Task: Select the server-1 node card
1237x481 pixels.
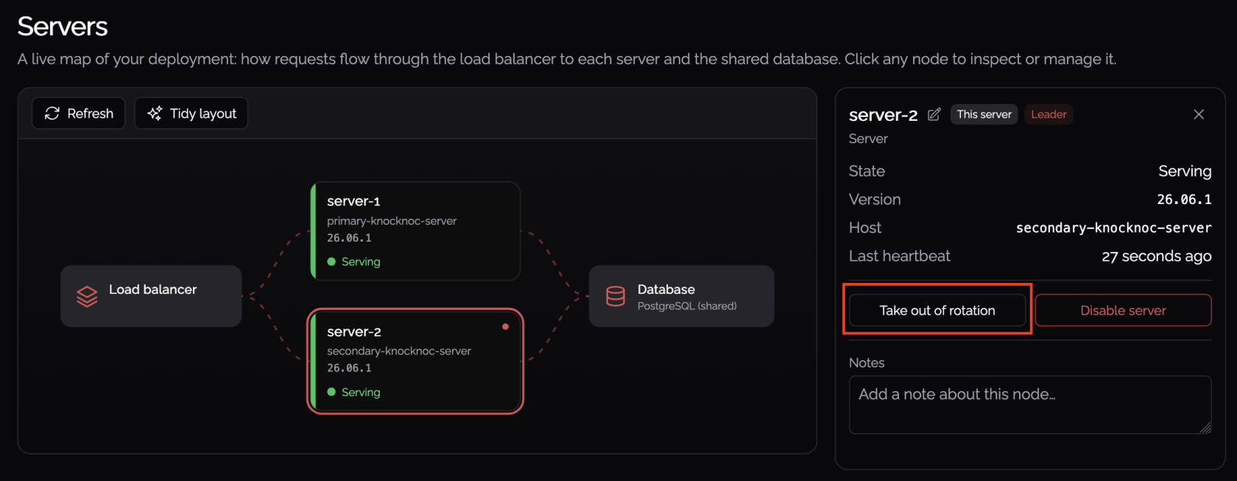Action: 415,231
